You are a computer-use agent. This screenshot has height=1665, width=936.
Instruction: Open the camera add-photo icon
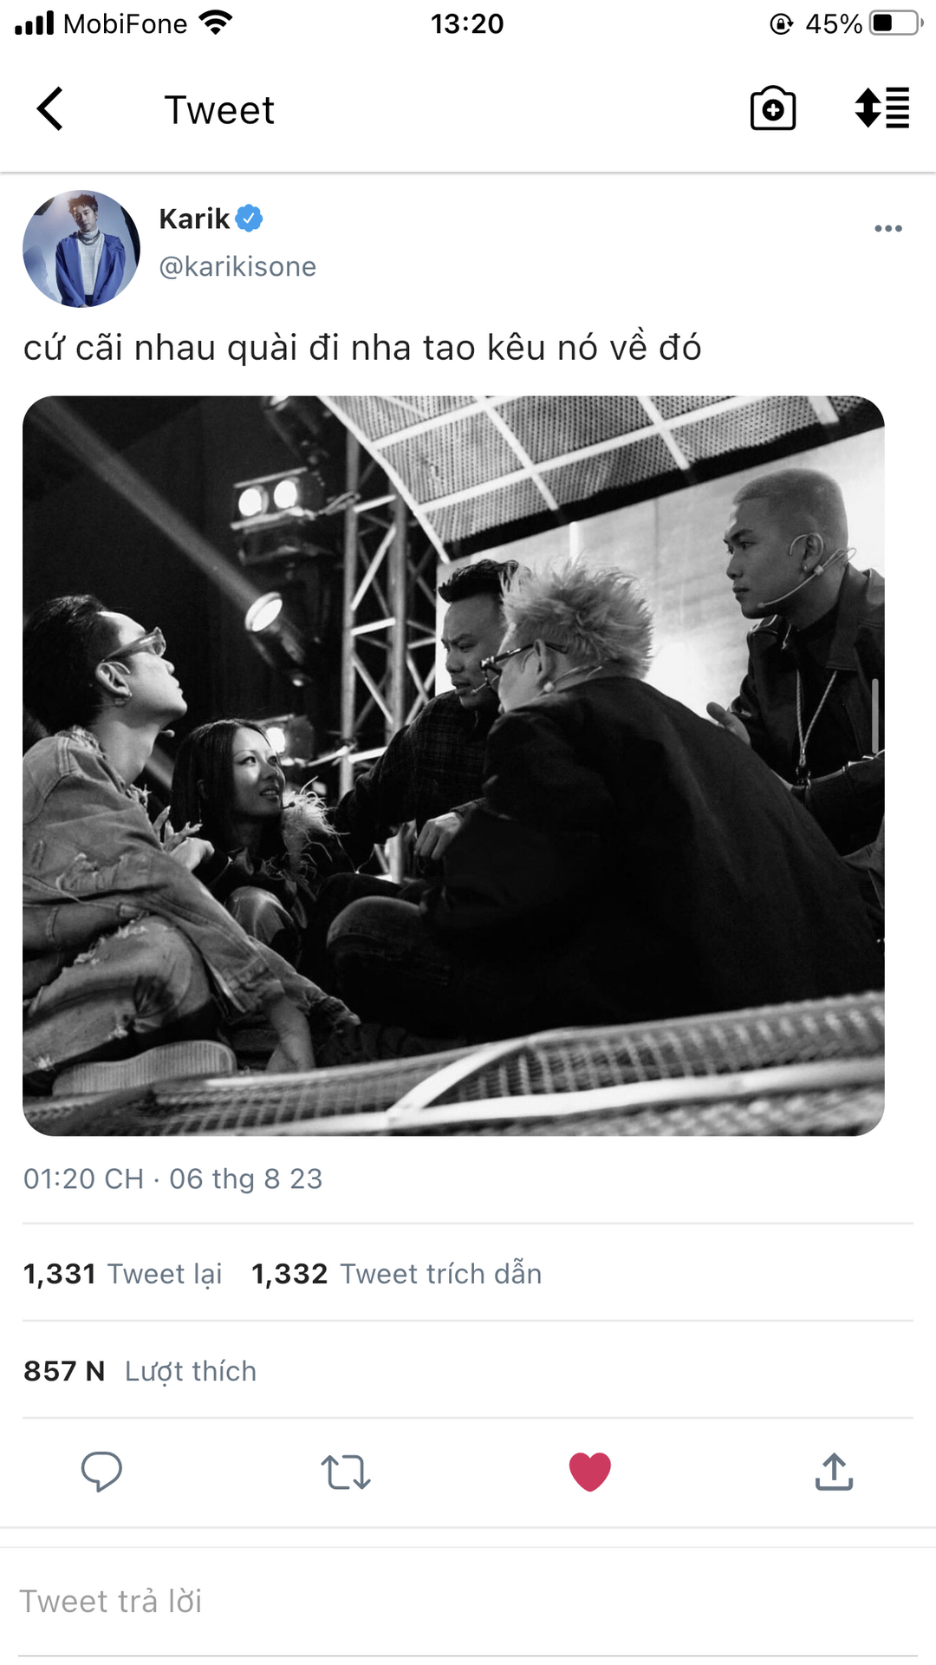pos(773,108)
